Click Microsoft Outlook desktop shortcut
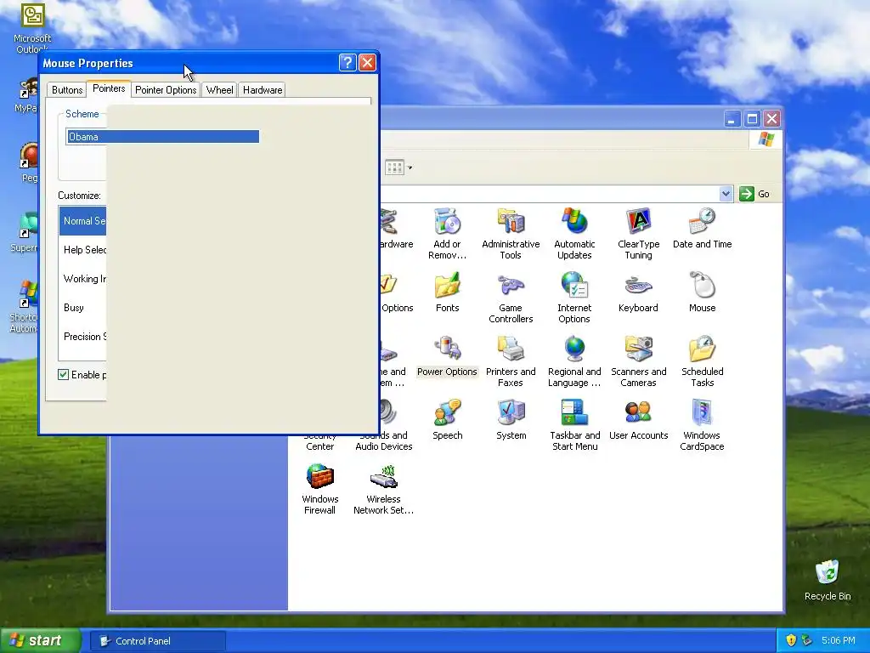Screen dimensions: 870x653 pyautogui.click(x=32, y=28)
